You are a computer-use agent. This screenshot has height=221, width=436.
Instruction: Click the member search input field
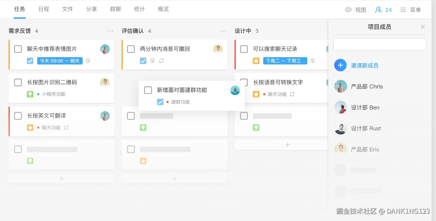click(380, 44)
